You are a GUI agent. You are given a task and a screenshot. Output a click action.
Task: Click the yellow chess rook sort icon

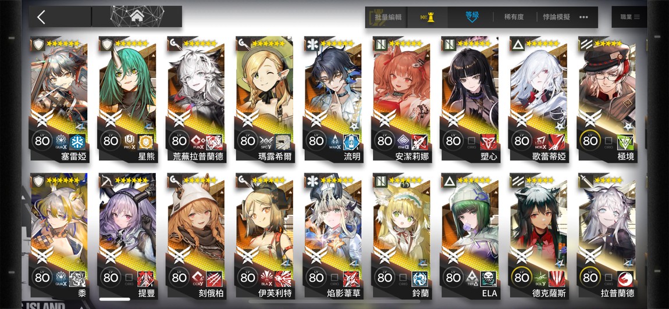point(427,17)
